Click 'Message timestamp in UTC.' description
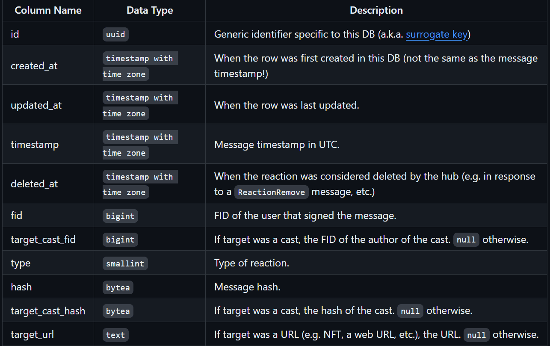This screenshot has height=346, width=550. pyautogui.click(x=277, y=145)
